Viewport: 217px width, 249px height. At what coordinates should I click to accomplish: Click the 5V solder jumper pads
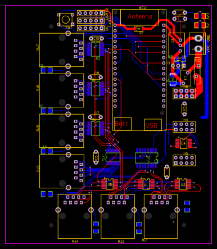click(x=200, y=25)
